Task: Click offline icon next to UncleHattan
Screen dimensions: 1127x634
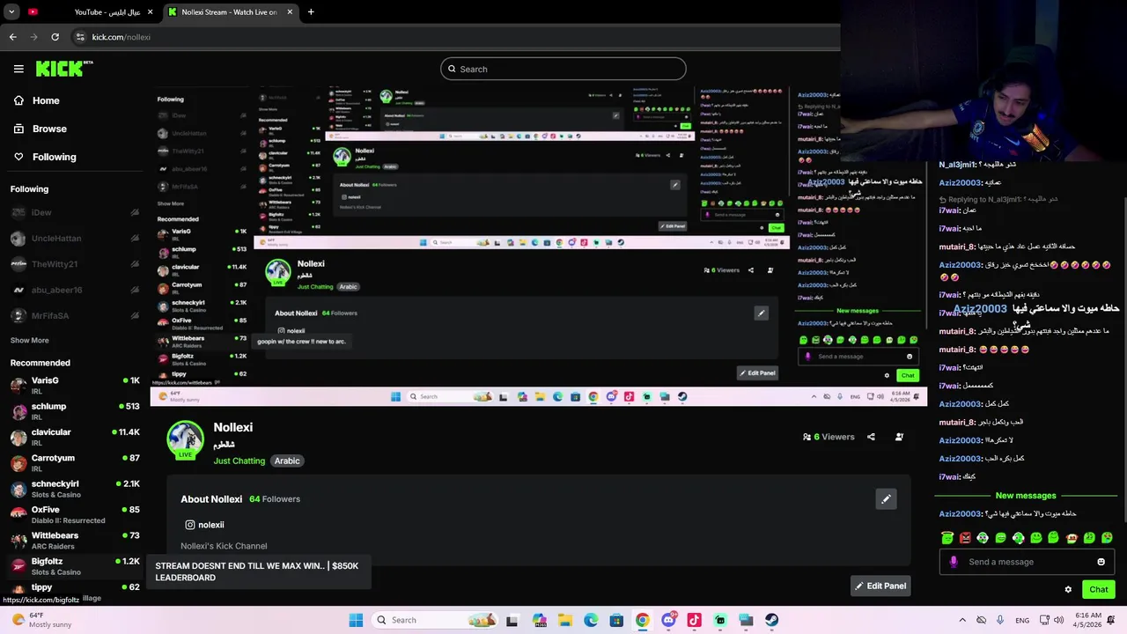Action: 135,238
